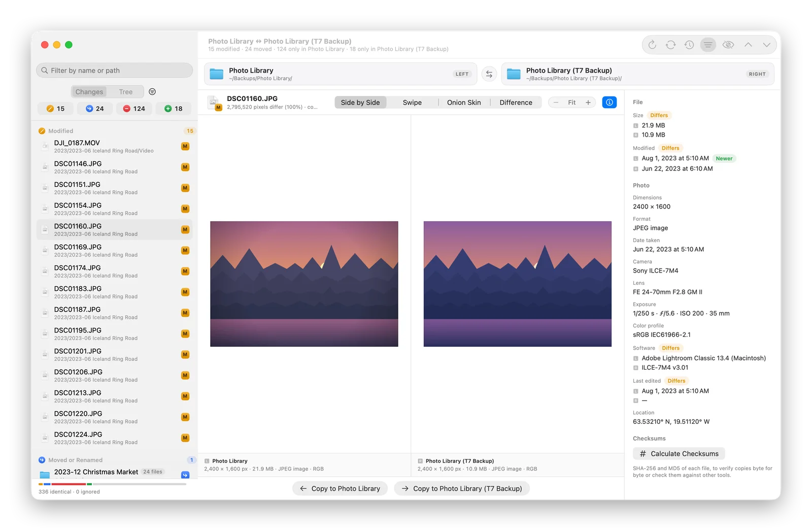Viewport: 812px width, 531px height.
Task: Go to previous difference arrow
Action: 748,45
